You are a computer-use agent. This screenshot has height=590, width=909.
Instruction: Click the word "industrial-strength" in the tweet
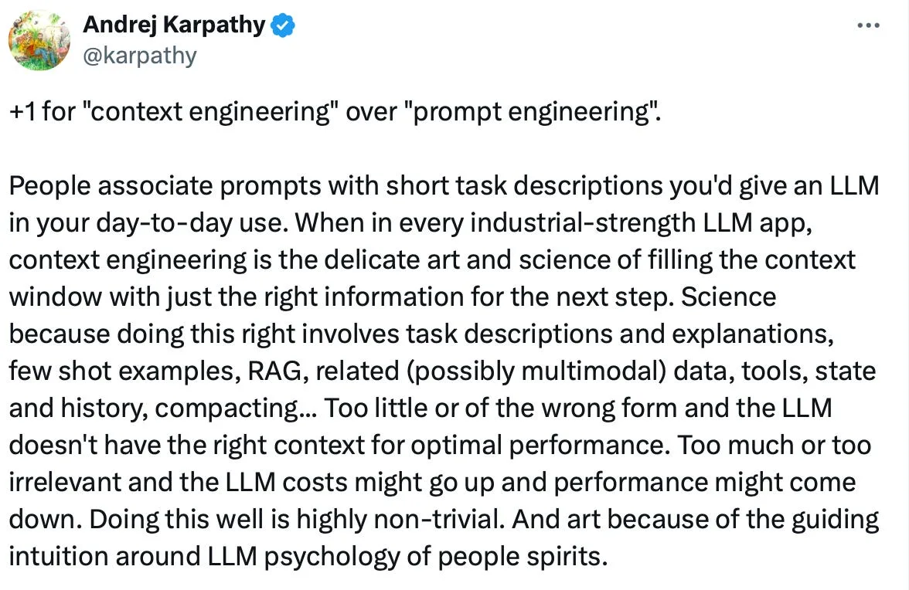pyautogui.click(x=582, y=223)
